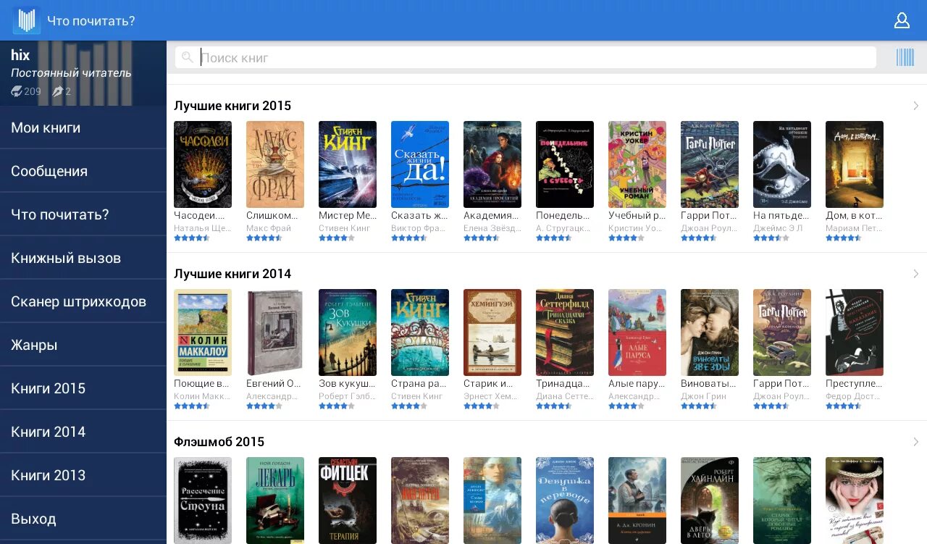This screenshot has height=544, width=927.
Task: Open Преступление и наказание book cover
Action: [x=855, y=332]
